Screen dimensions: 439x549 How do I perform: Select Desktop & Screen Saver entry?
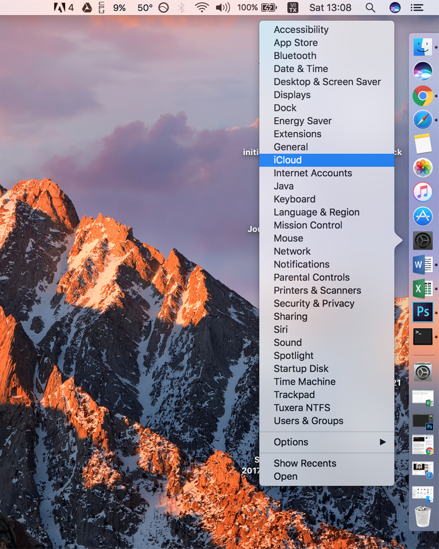(x=327, y=82)
